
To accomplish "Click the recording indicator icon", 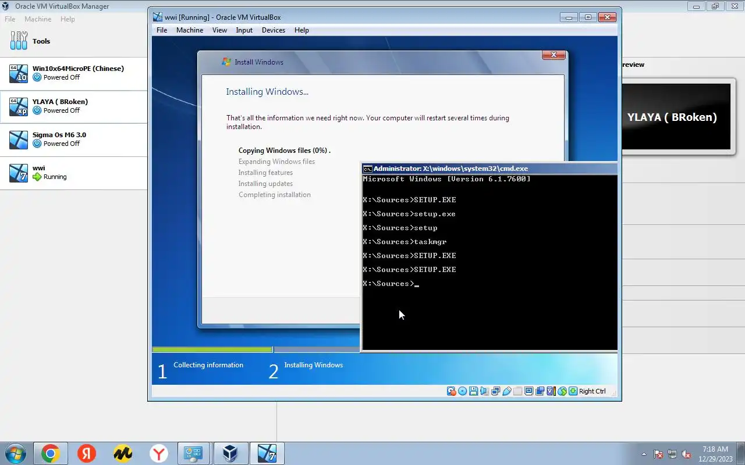I will tap(540, 391).
